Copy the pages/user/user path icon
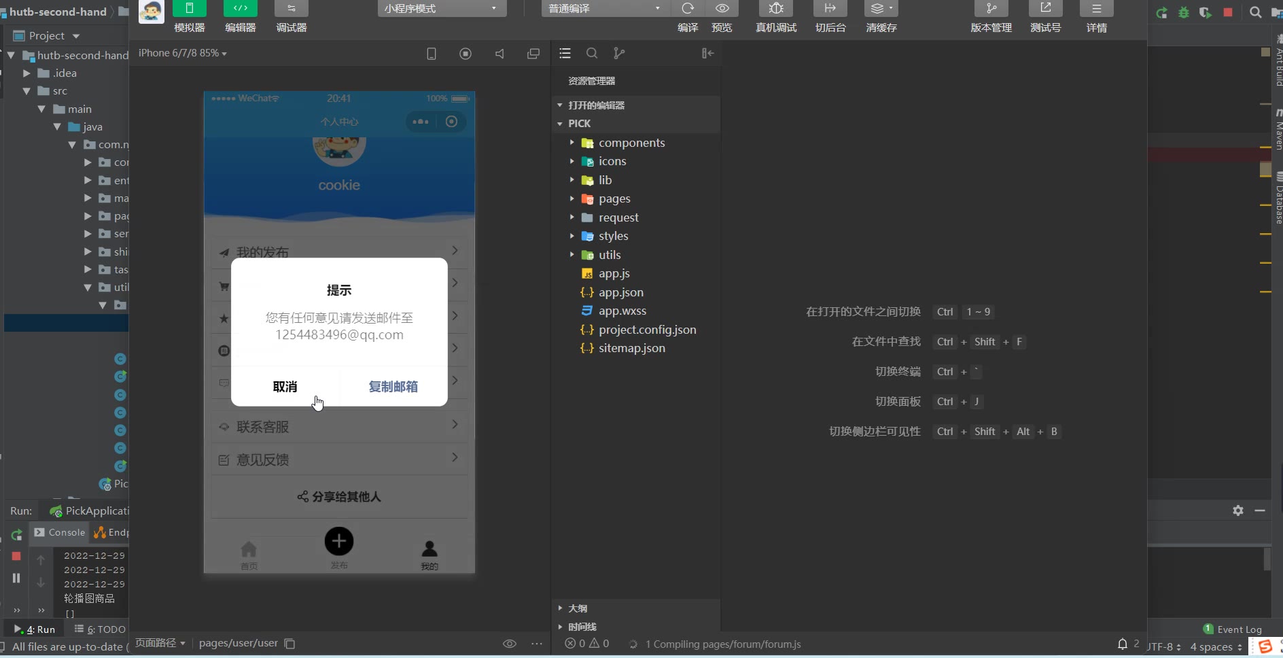 coord(289,644)
